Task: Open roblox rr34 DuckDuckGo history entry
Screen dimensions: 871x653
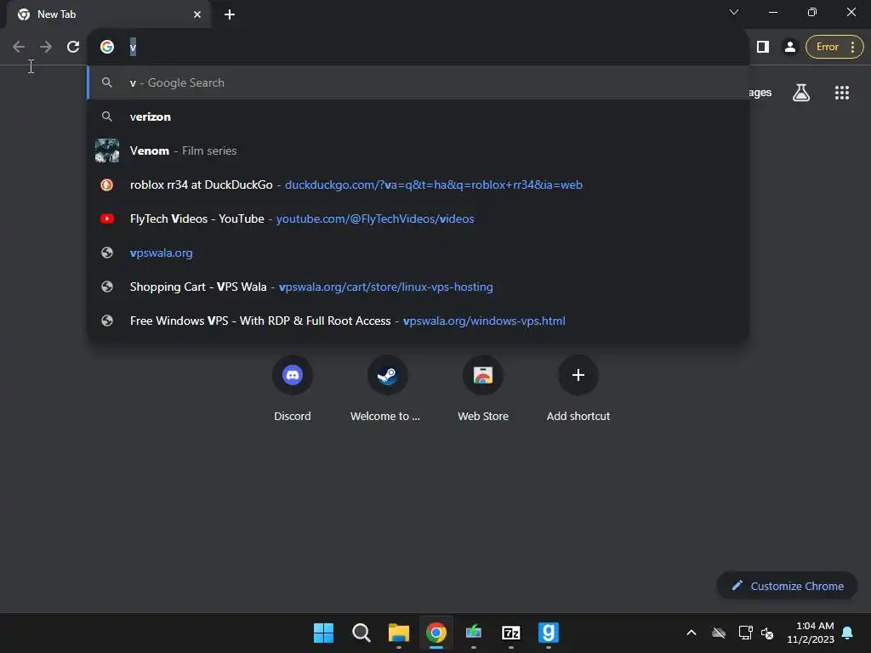Action: coord(418,185)
